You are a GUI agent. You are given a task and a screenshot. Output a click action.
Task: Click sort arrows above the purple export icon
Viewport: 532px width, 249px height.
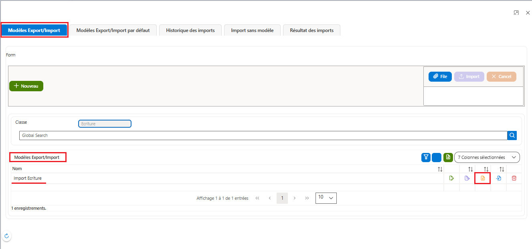coord(471,169)
